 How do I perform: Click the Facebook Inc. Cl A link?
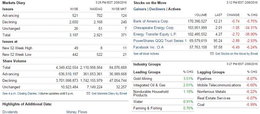(148, 47)
